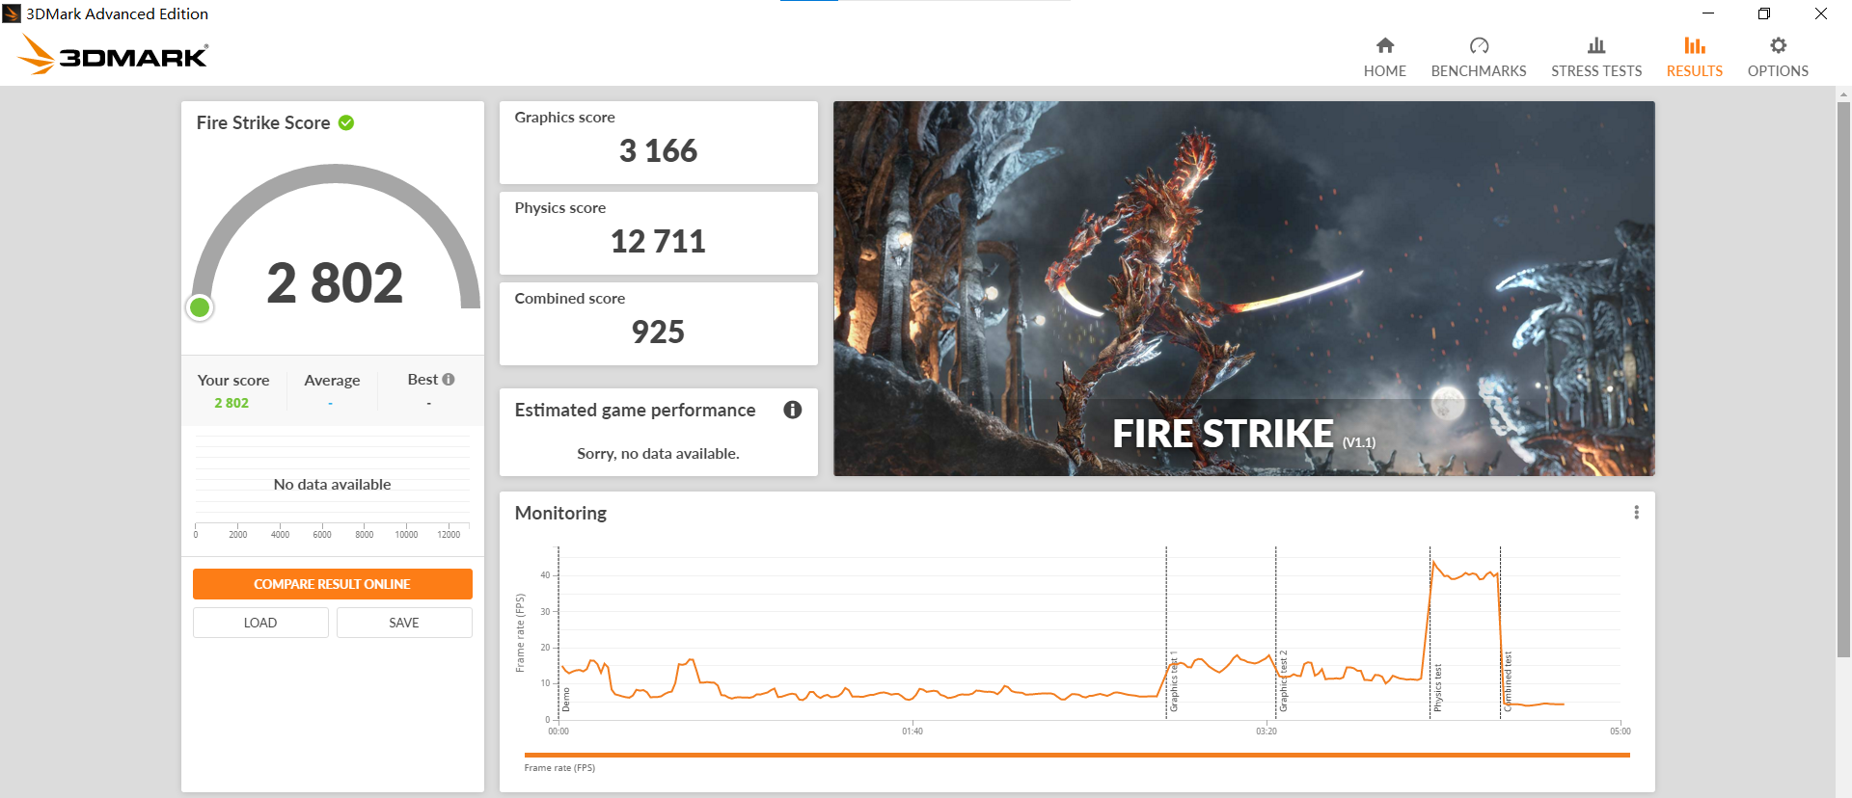Screen dimensions: 1852x798
Task: Click the Fire Strike Score heading
Action: coord(263,122)
